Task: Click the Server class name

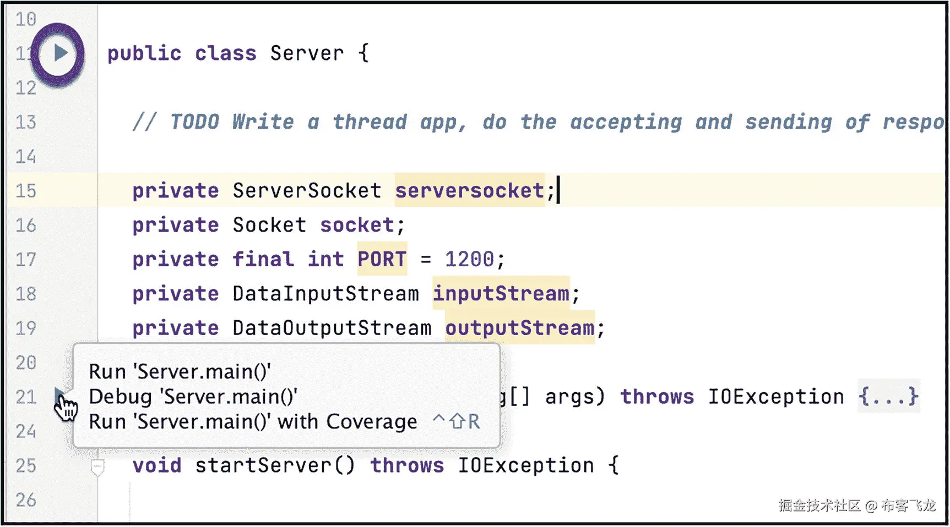Action: point(307,53)
